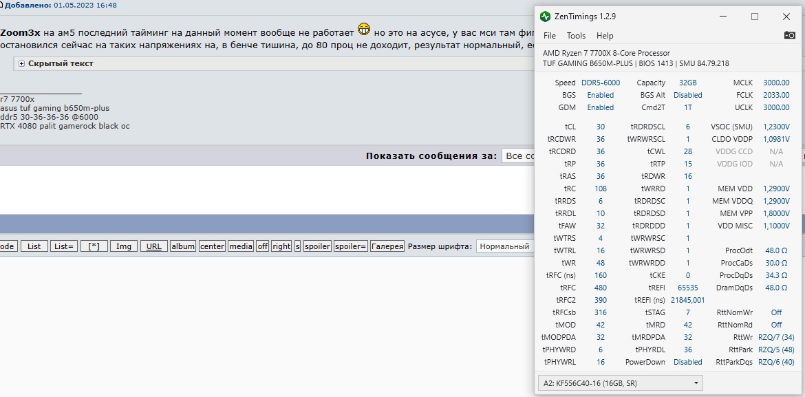
Task: Click the tREFI (ns) value 21845,001
Action: coord(688,300)
